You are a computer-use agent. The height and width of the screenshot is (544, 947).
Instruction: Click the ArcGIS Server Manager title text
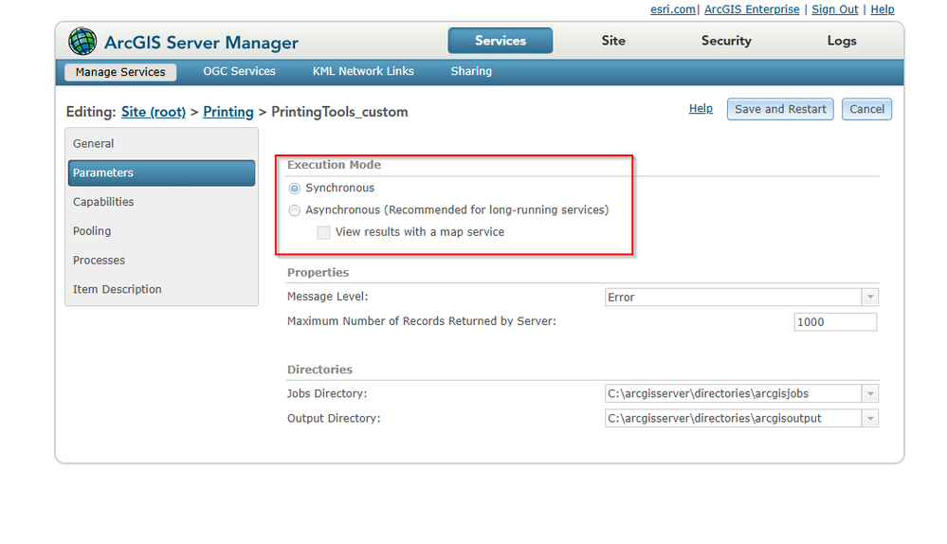[x=201, y=43]
